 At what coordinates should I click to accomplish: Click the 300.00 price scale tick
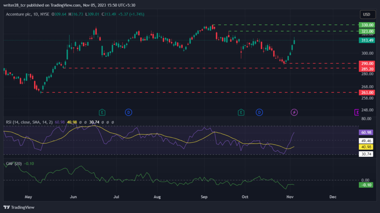coord(367,53)
